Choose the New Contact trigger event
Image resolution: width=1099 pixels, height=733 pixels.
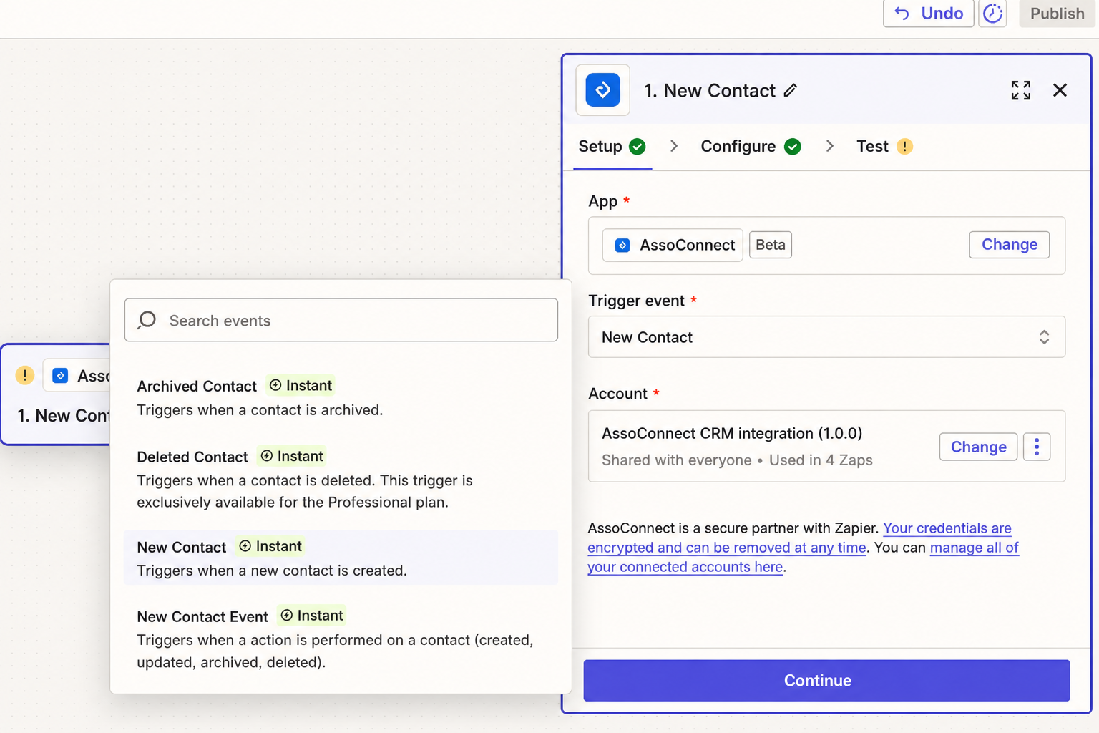coord(341,558)
